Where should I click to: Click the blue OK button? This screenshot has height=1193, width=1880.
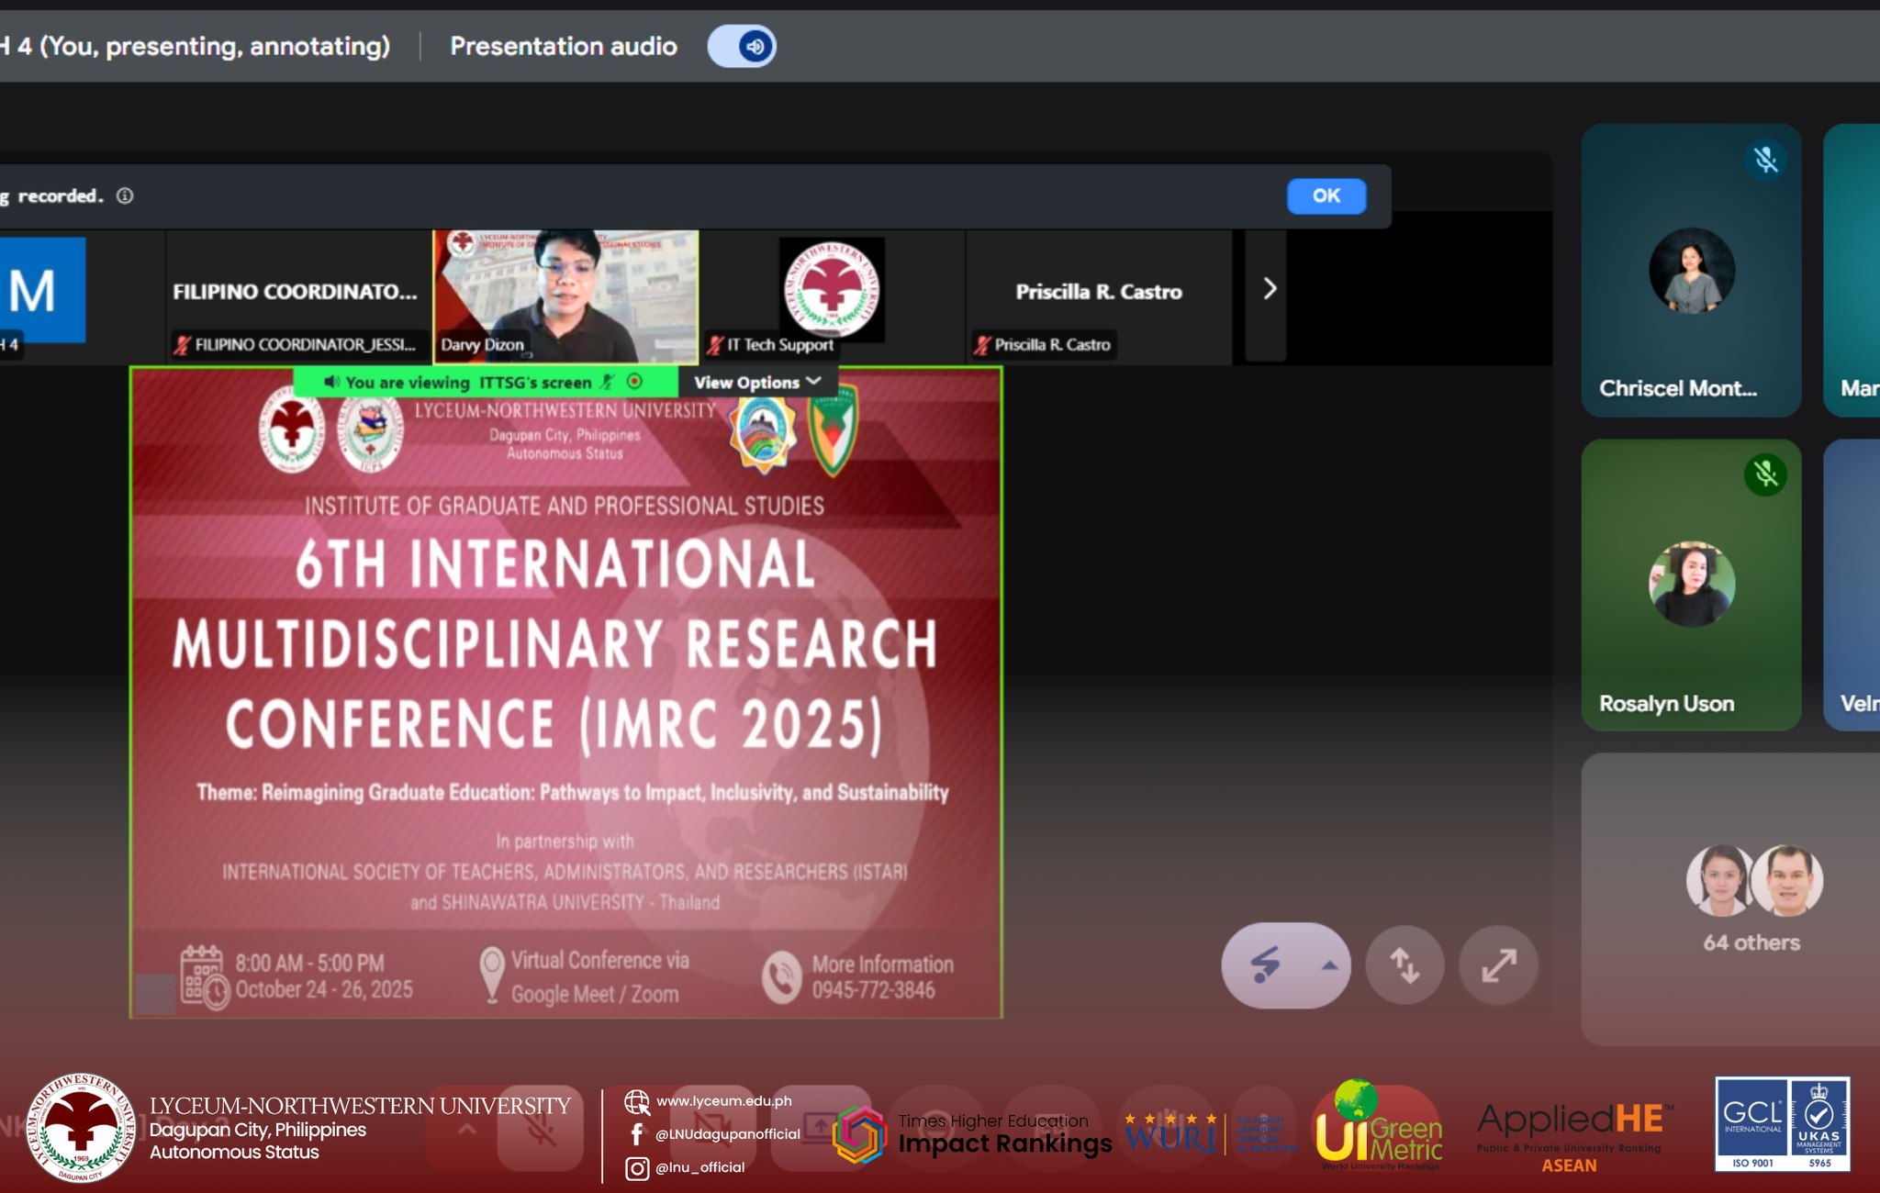point(1326,195)
